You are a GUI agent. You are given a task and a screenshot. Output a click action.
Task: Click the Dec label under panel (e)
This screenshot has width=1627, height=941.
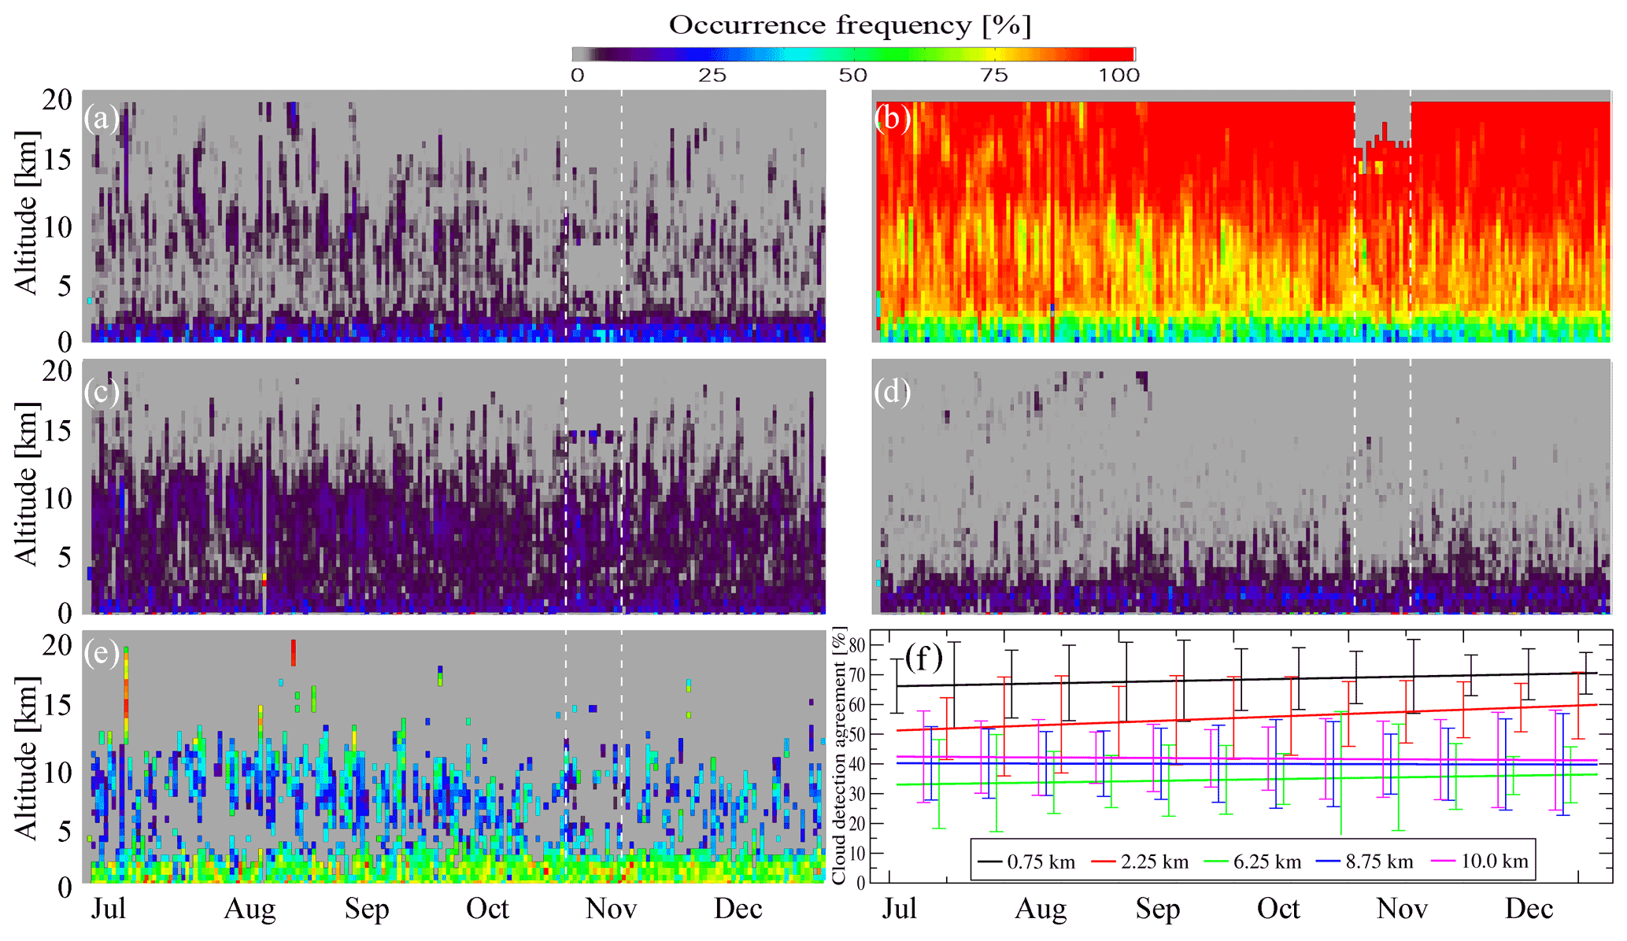[738, 909]
